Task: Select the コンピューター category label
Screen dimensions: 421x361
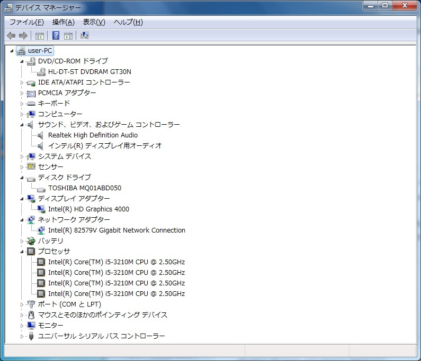Action: click(60, 114)
